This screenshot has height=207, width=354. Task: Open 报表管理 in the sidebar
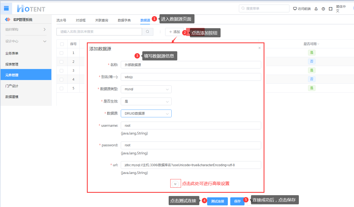coord(26,64)
